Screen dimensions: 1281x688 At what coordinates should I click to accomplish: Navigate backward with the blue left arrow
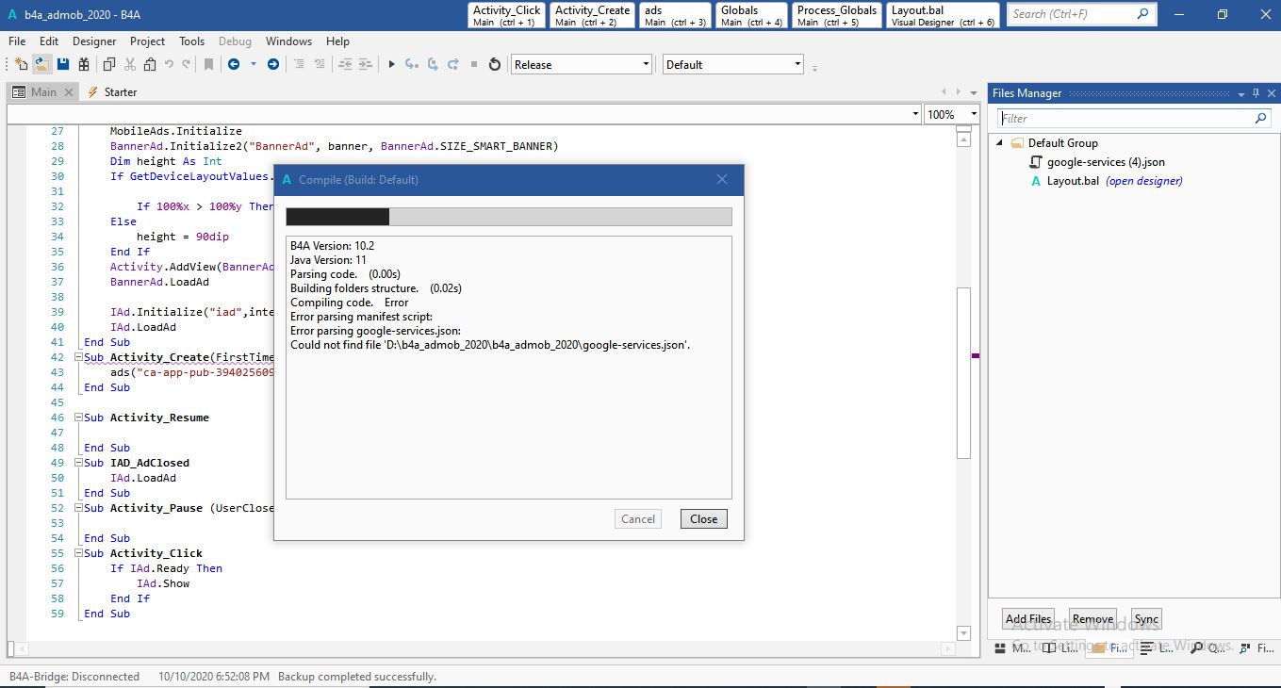233,64
